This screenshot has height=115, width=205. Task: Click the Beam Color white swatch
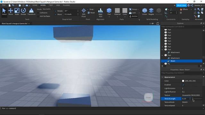tap(183, 81)
